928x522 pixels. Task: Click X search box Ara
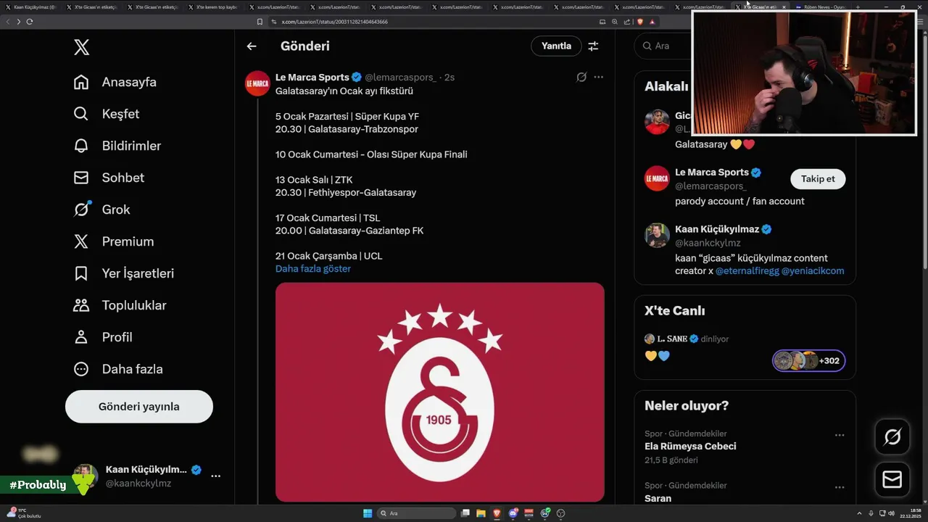(x=663, y=46)
